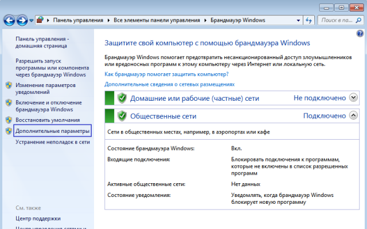The image size is (367, 229).
Task: Click the magnifier search icon
Action: 358,21
